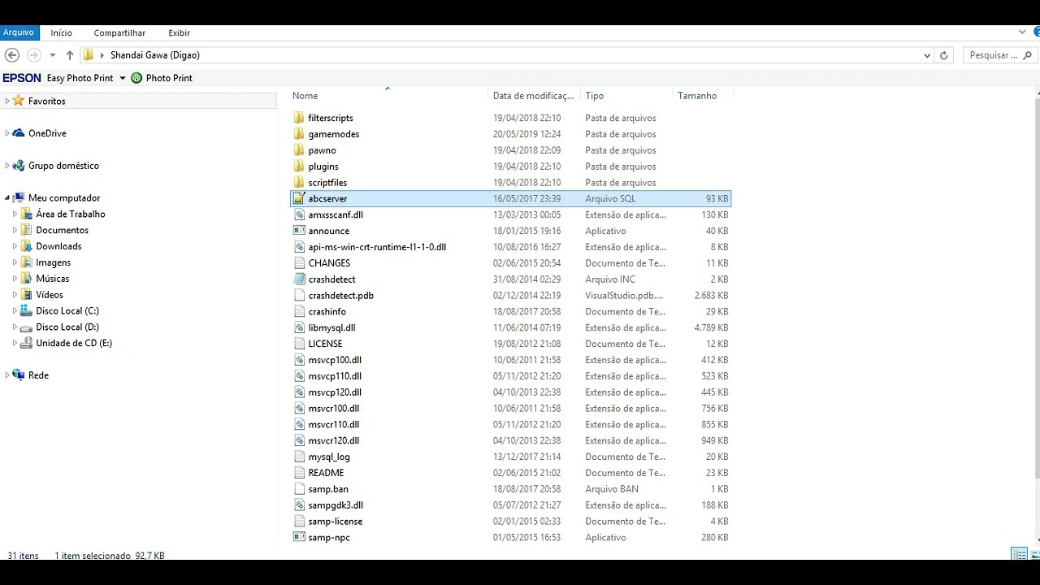Open the Arquivo menu tab
1040x585 pixels.
pos(19,32)
